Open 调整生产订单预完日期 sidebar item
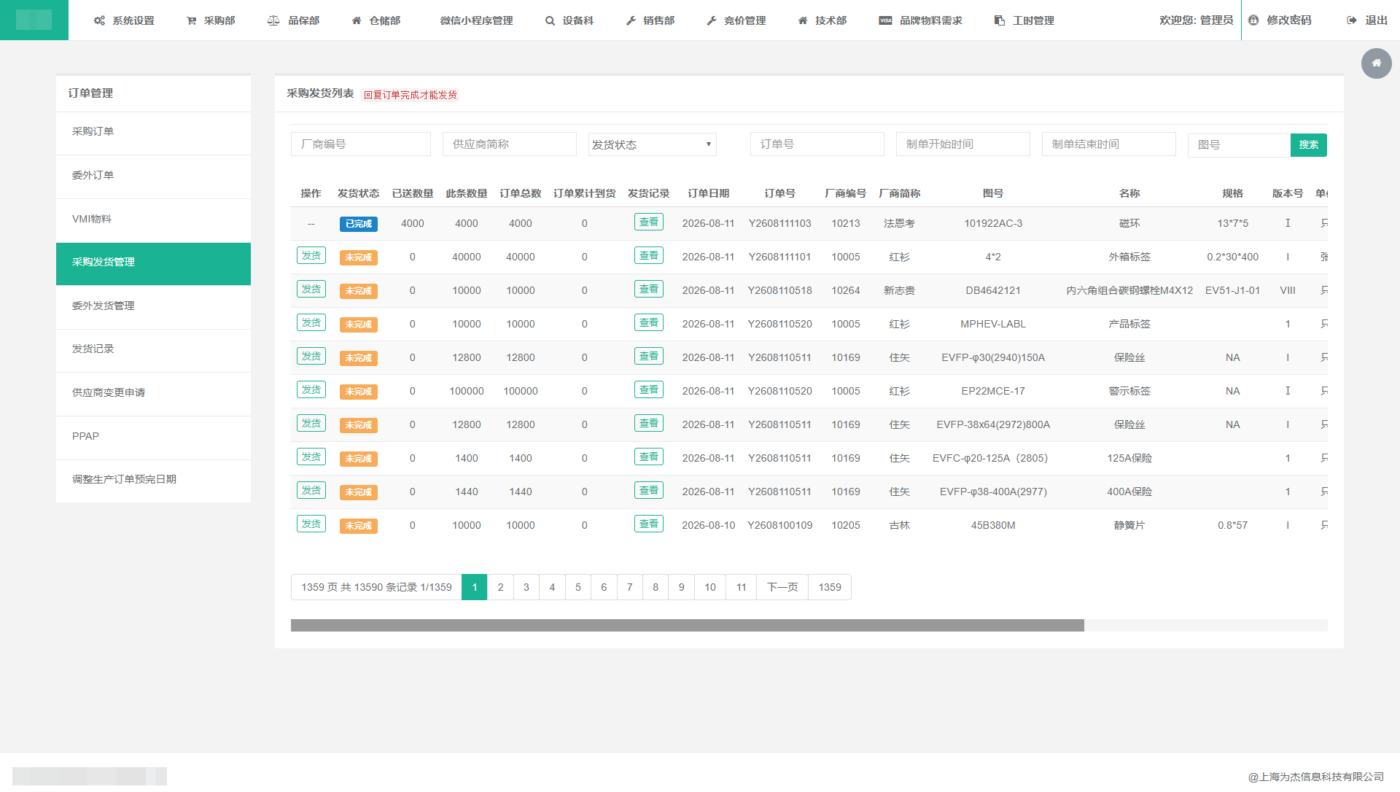The height and width of the screenshot is (792, 1400). [x=153, y=480]
